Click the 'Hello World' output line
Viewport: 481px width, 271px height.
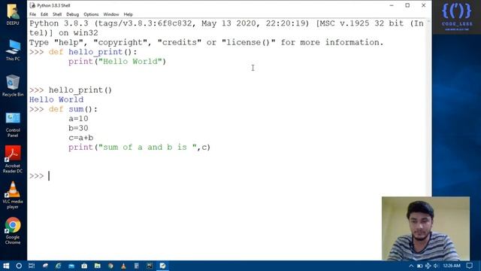coord(56,100)
